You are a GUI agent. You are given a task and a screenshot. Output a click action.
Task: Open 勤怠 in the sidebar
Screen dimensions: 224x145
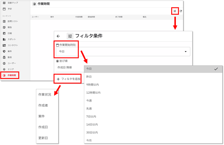pyautogui.click(x=10, y=57)
